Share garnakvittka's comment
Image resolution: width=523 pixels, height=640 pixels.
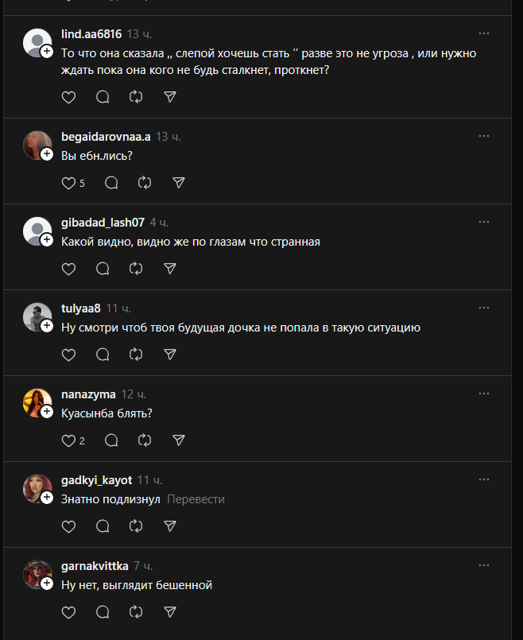[169, 612]
